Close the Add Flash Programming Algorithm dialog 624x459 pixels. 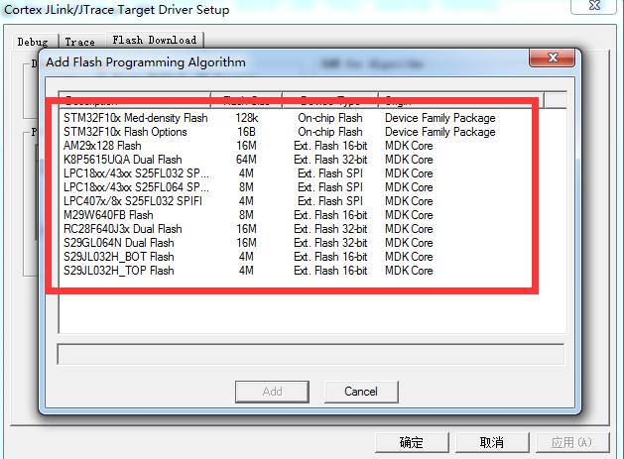pyautogui.click(x=552, y=57)
